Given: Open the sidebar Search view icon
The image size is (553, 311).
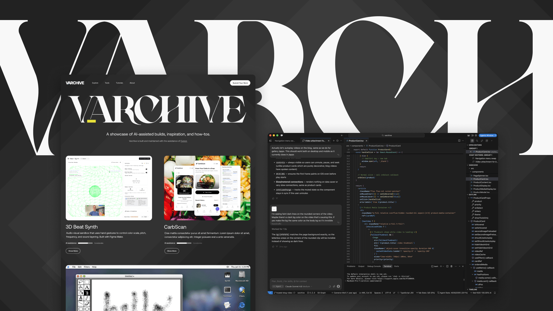Looking at the screenshot, I should click(x=477, y=141).
